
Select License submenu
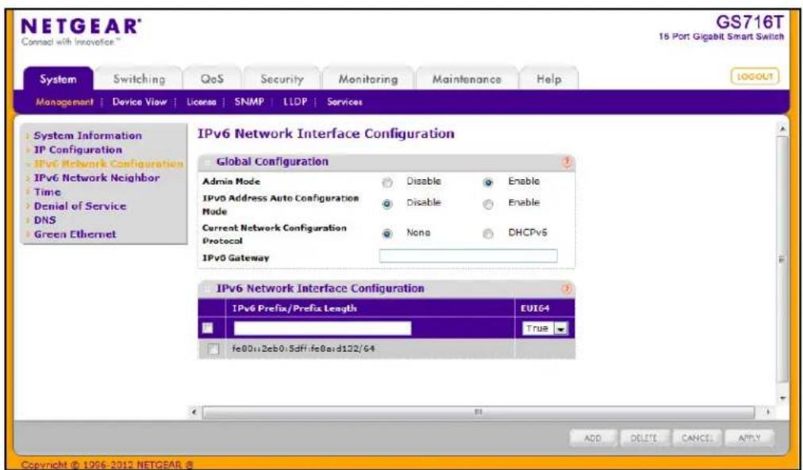pyautogui.click(x=202, y=101)
